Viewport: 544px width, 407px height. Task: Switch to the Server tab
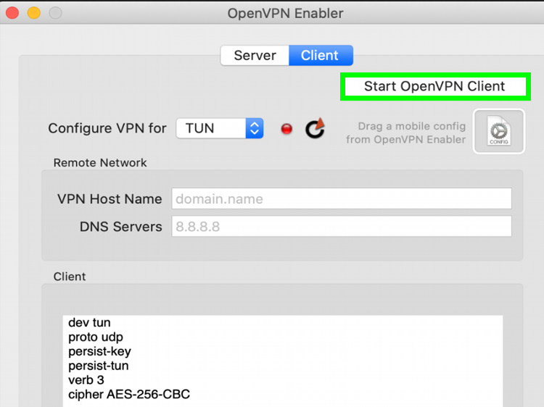(x=255, y=56)
